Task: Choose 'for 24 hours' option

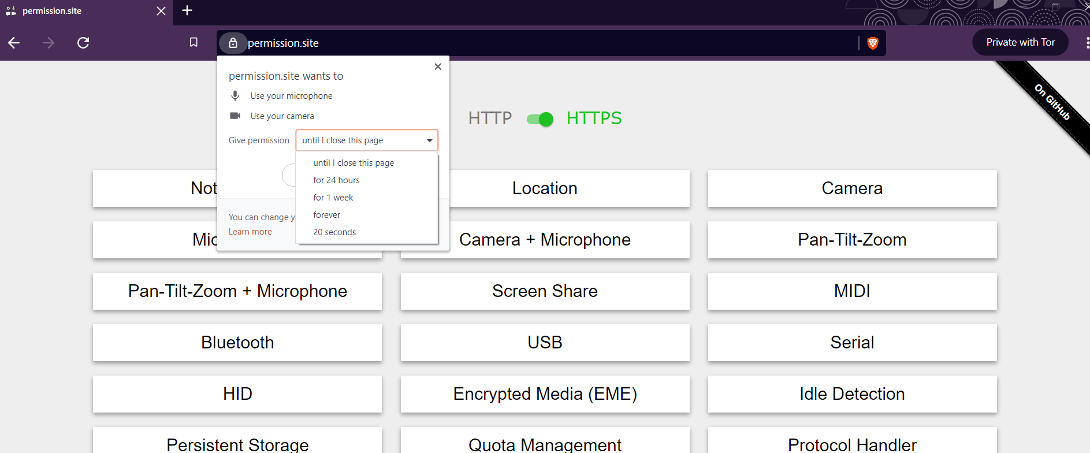Action: click(x=367, y=180)
